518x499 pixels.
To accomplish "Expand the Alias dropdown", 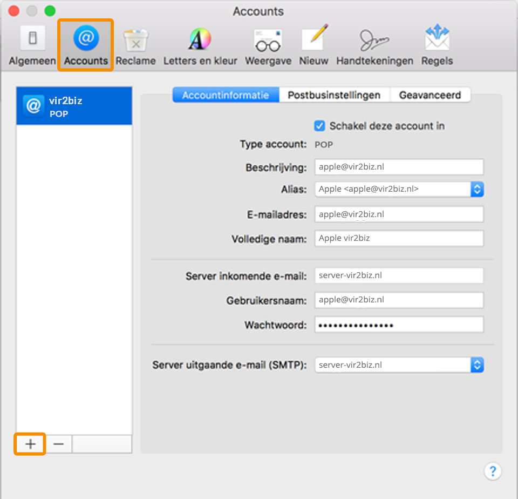I will pyautogui.click(x=477, y=189).
